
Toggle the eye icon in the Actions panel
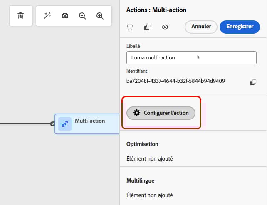click(165, 27)
